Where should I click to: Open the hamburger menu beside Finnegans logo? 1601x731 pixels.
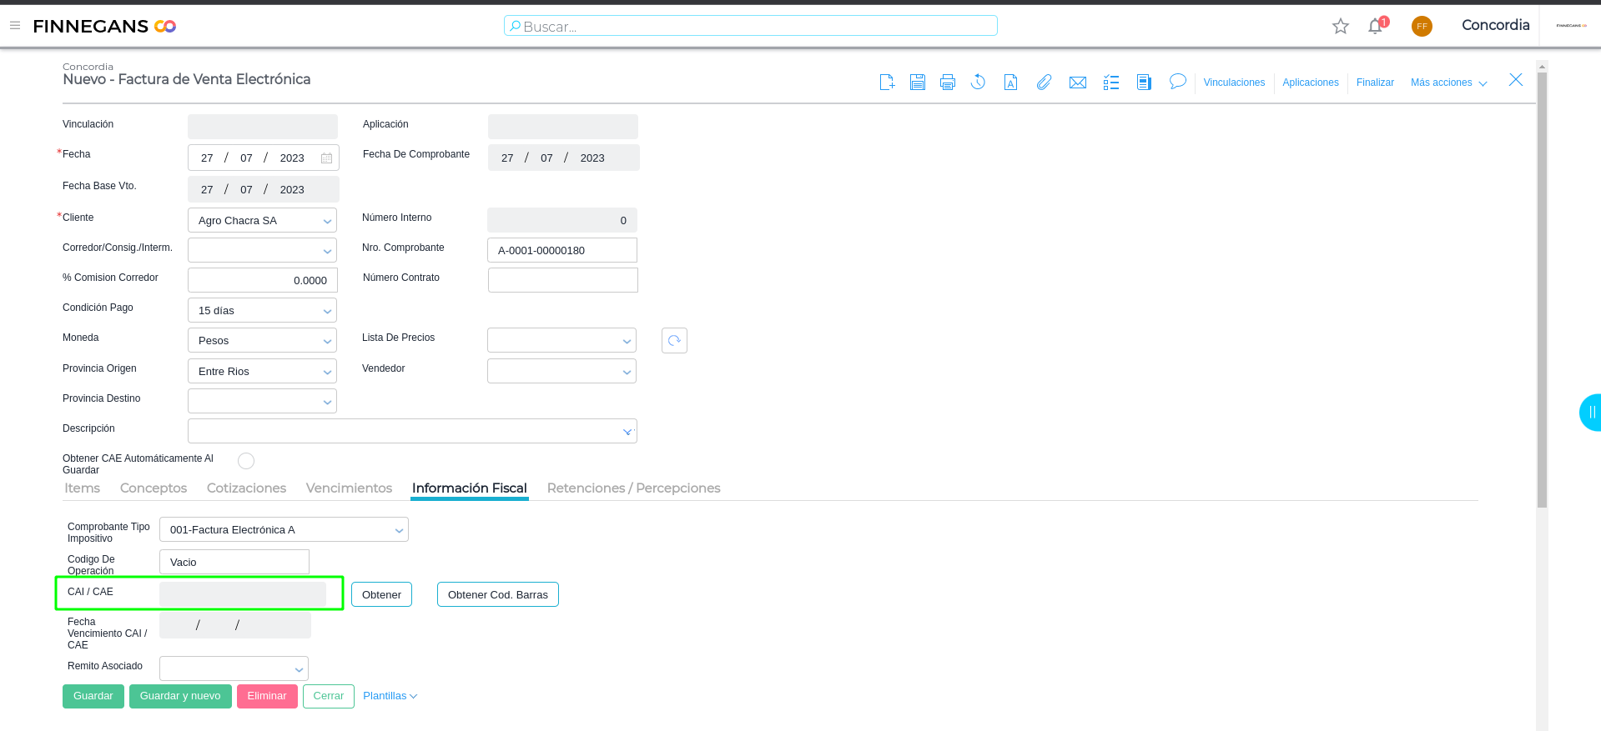pos(15,26)
